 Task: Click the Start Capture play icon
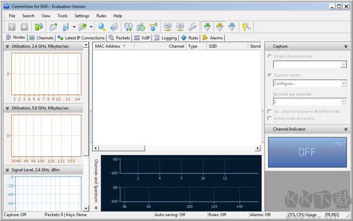12,27
